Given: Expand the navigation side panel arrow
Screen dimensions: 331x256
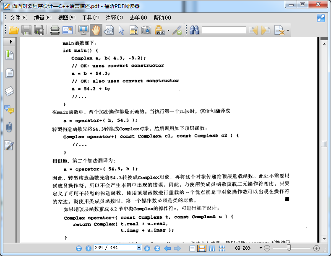Looking at the screenshot, I should pos(11,41).
